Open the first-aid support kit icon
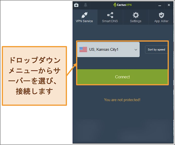Image resolution: width=175 pixels, height=145 pixels. 76,5
